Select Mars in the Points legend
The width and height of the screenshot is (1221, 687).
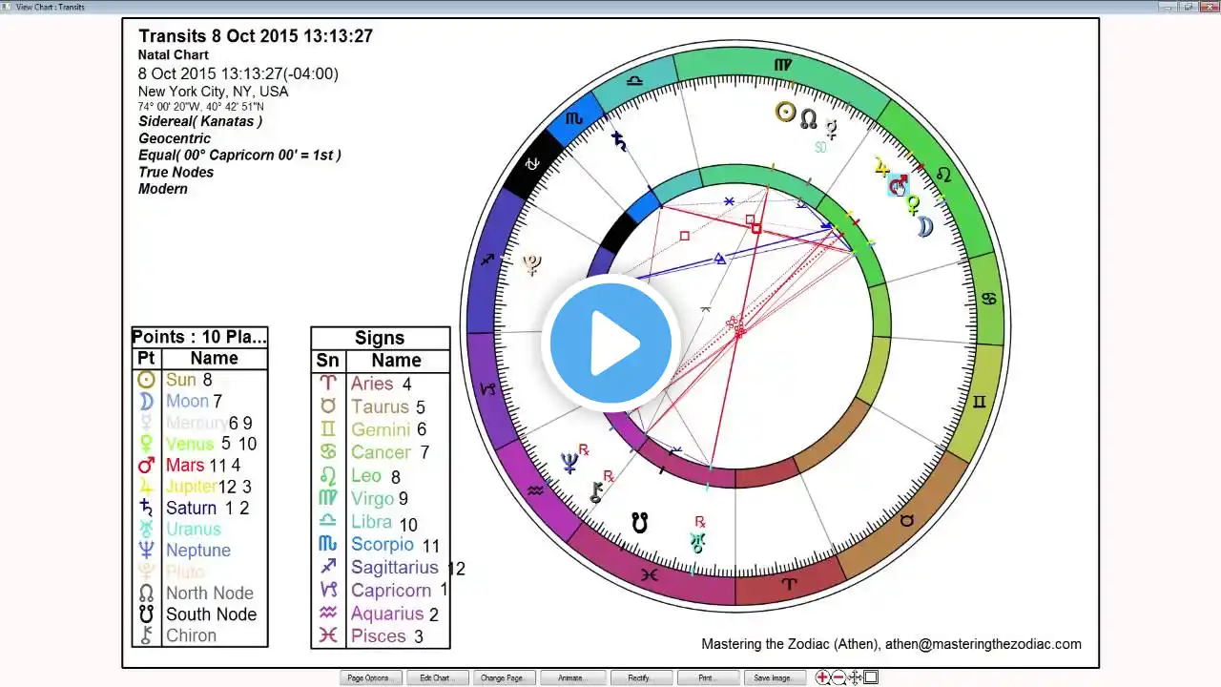pyautogui.click(x=200, y=465)
